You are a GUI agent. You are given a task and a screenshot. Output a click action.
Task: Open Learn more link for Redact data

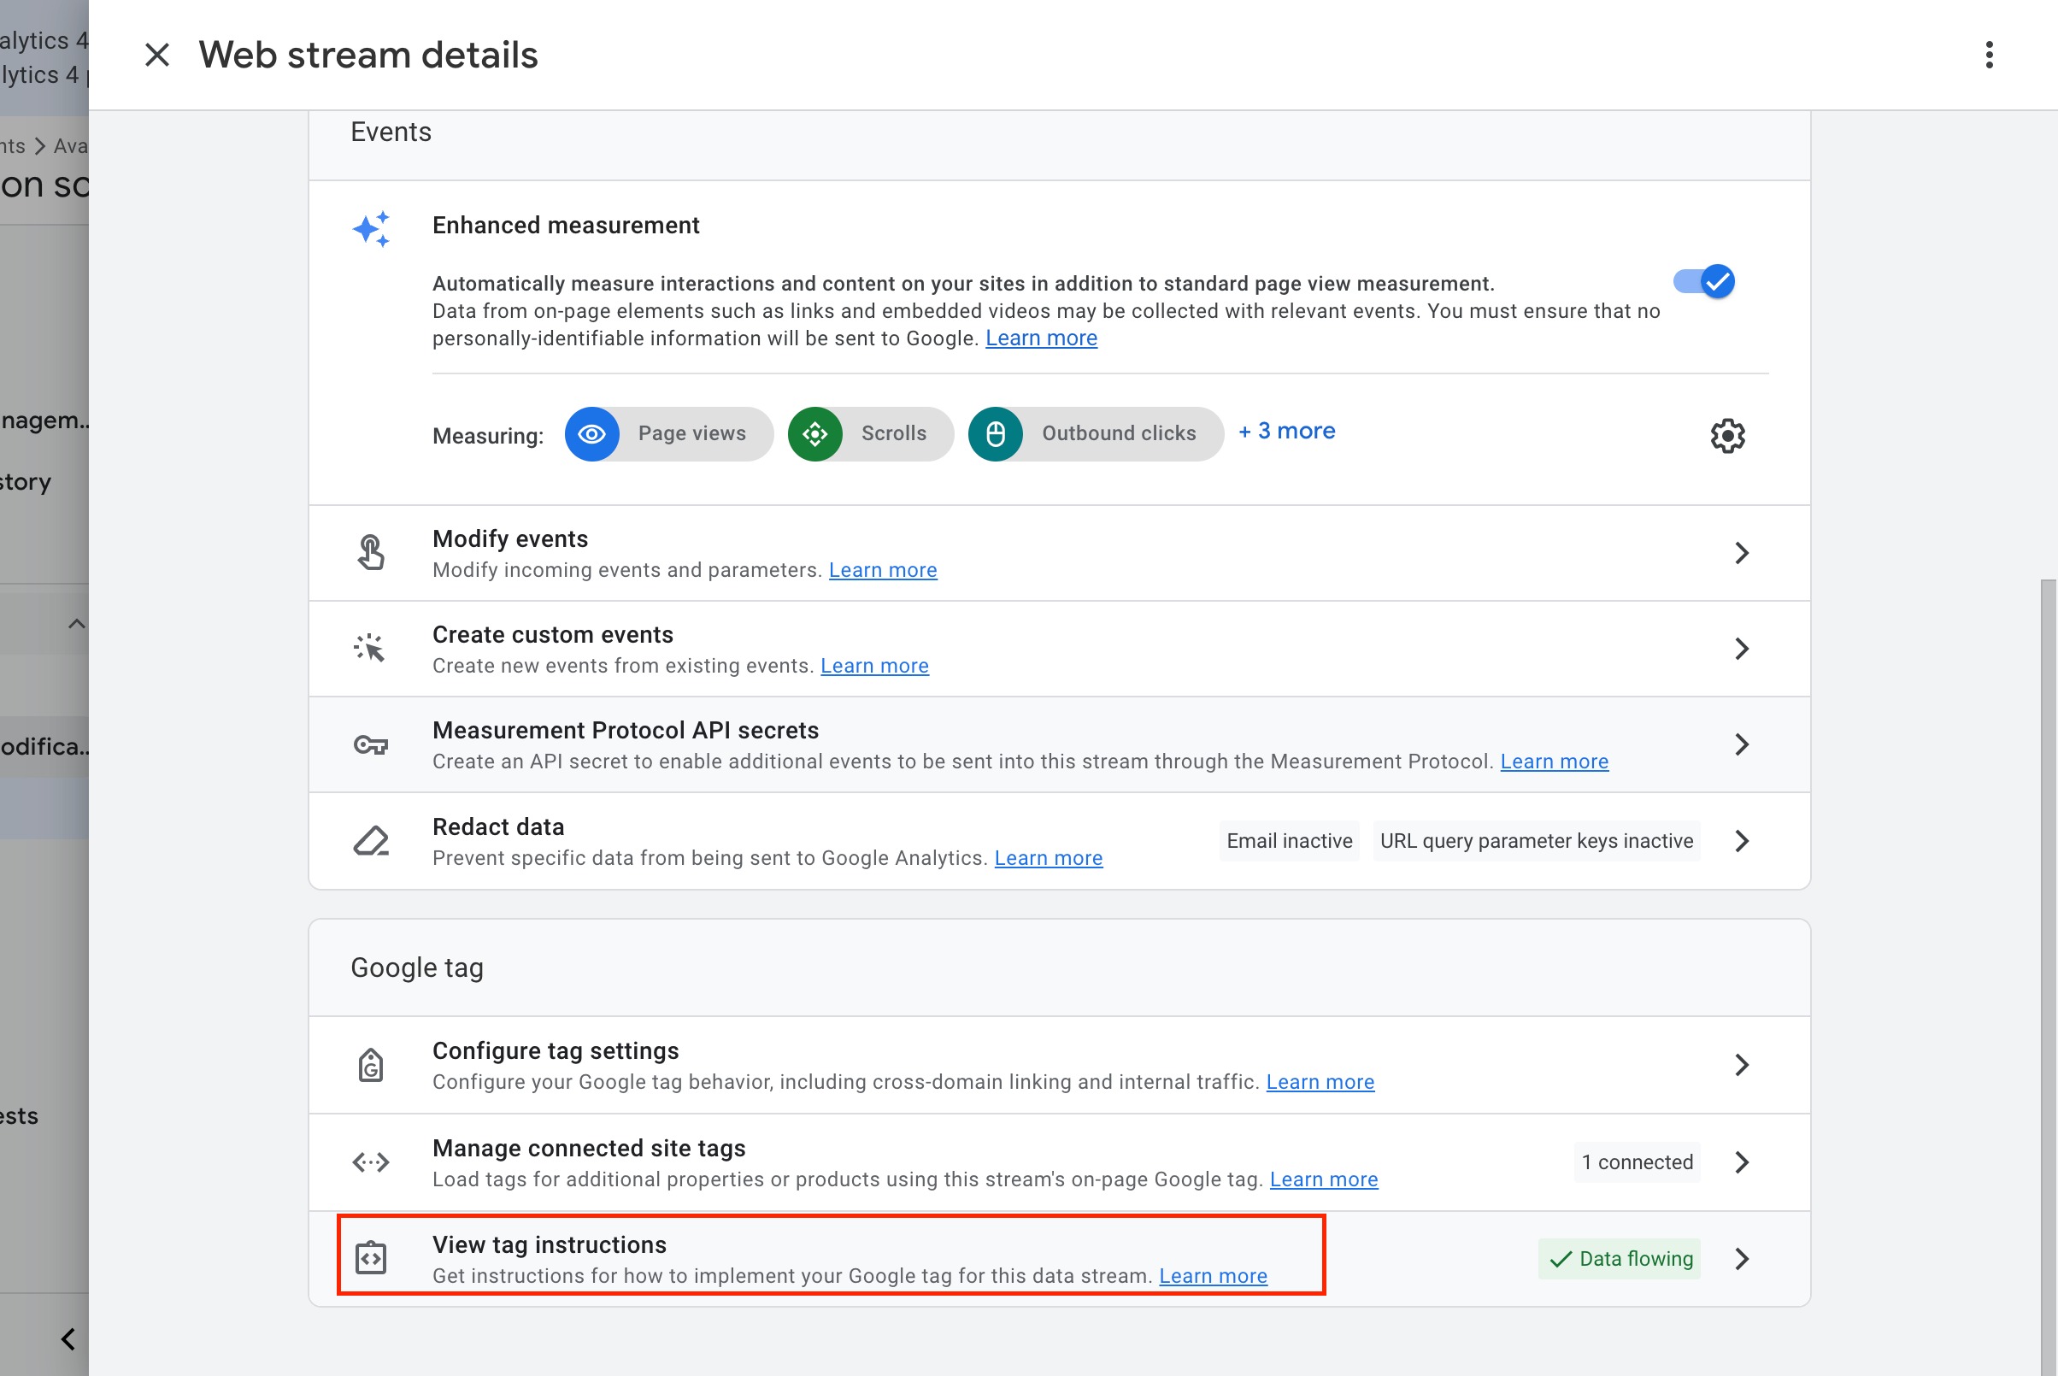(1048, 858)
